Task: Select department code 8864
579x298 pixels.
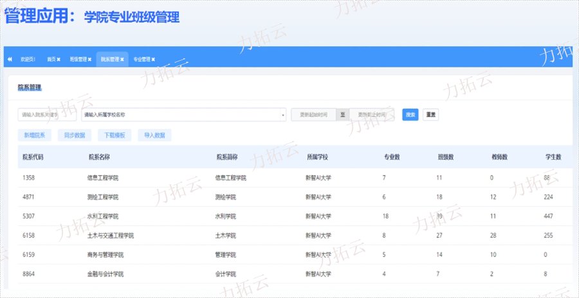Action: 28,274
